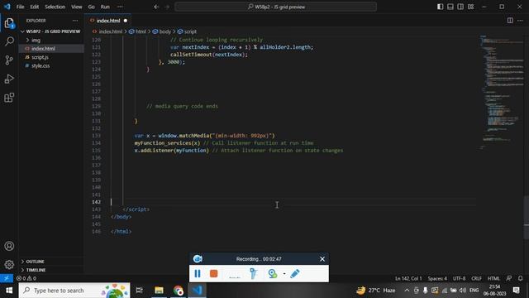This screenshot has width=529, height=298.
Task: Show hidden system tray icons chevron
Action: tap(407, 291)
